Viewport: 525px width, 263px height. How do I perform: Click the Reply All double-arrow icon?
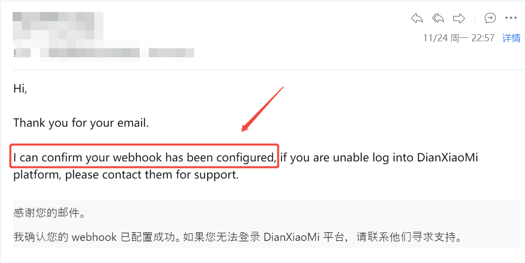click(438, 18)
